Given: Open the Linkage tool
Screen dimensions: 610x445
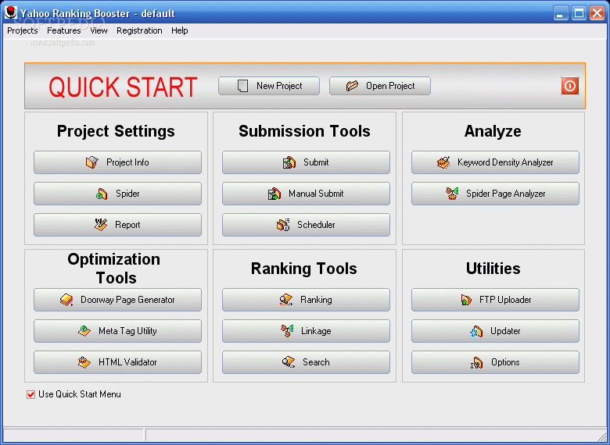Looking at the screenshot, I should tap(306, 331).
